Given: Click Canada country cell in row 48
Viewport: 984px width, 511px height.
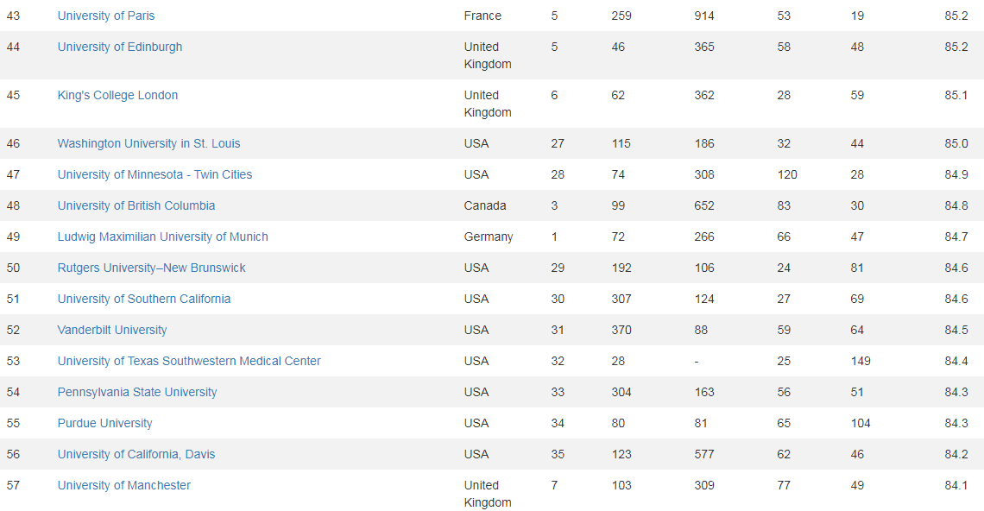Looking at the screenshot, I should pos(485,206).
